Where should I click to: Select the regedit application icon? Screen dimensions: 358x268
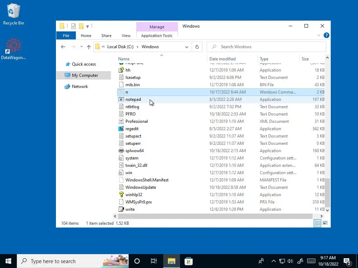pyautogui.click(x=121, y=128)
